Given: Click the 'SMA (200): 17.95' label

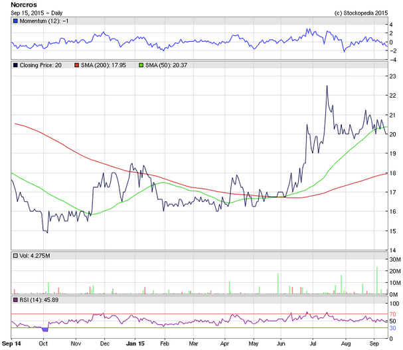Looking at the screenshot, I should (x=104, y=65).
